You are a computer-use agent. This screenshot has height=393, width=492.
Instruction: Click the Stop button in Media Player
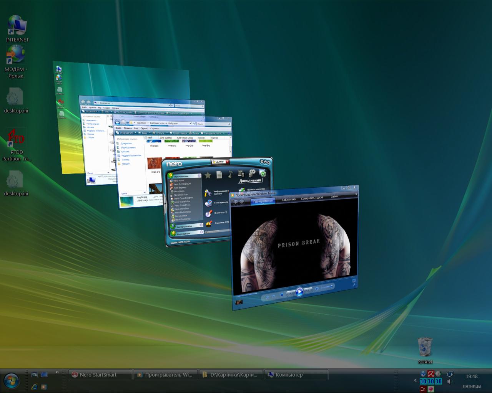[x=282, y=295]
